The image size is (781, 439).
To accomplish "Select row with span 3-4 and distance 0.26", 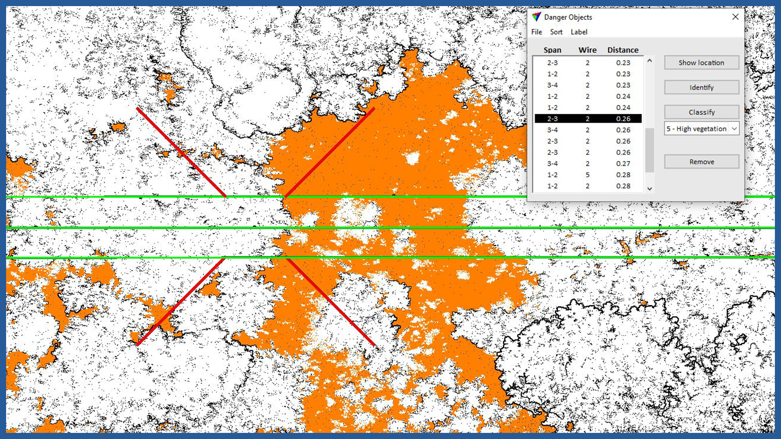I will (x=588, y=130).
